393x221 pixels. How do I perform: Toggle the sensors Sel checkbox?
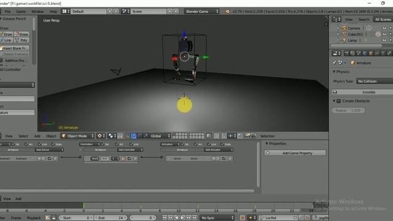tap(13, 144)
